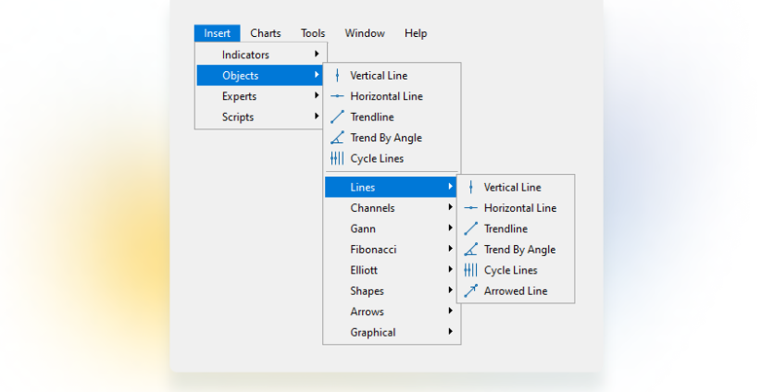Open the Window menu
This screenshot has height=392, width=774.
365,33
